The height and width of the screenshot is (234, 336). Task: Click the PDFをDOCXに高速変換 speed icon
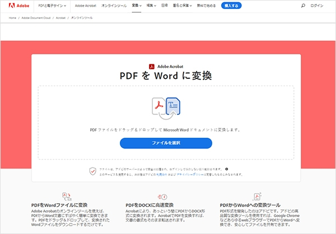pos(162,196)
